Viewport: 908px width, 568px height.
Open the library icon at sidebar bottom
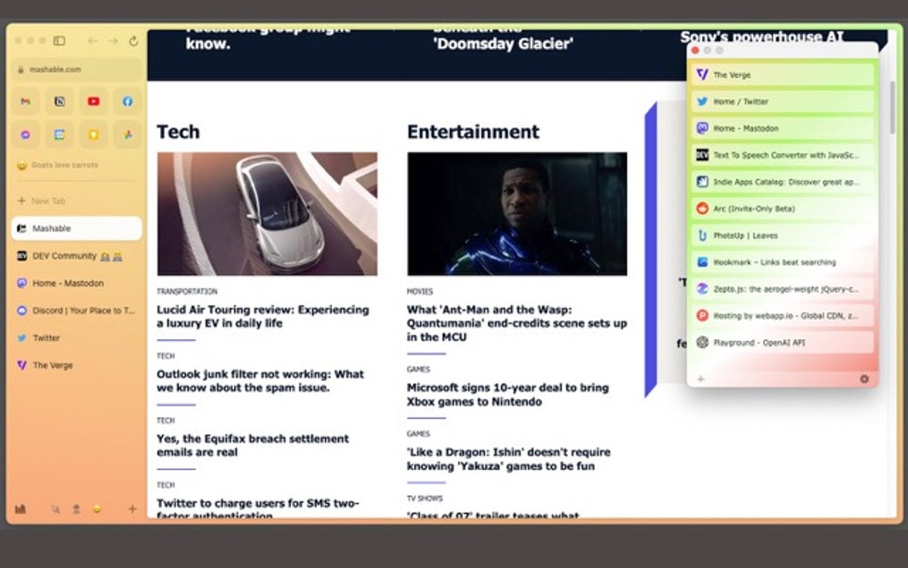coord(20,509)
